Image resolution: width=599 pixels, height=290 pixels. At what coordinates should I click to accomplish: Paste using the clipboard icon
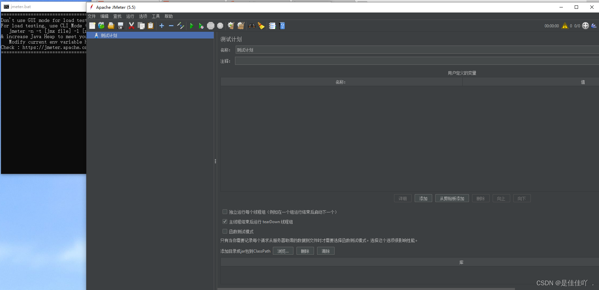[x=151, y=26]
